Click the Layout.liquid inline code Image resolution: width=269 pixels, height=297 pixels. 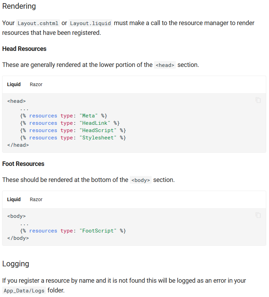pyautogui.click(x=90, y=23)
